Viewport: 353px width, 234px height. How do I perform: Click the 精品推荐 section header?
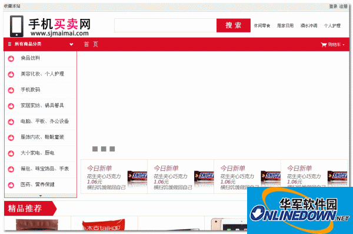click(30, 208)
